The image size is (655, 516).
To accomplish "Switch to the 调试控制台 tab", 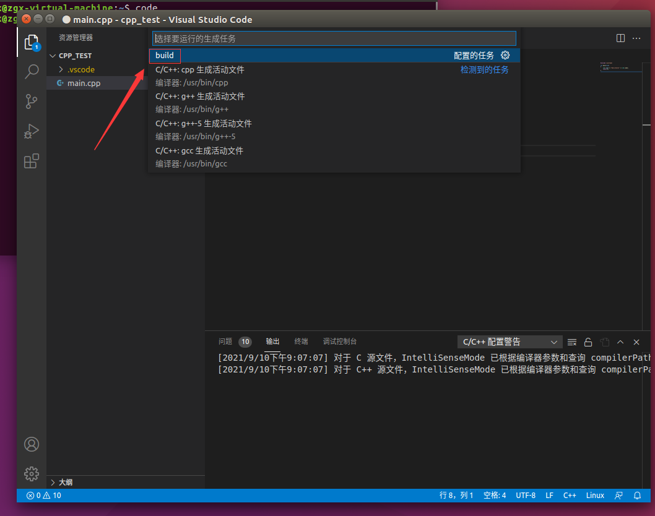I will 340,342.
